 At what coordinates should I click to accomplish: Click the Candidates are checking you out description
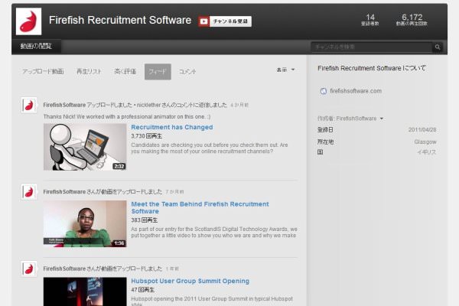(210, 148)
